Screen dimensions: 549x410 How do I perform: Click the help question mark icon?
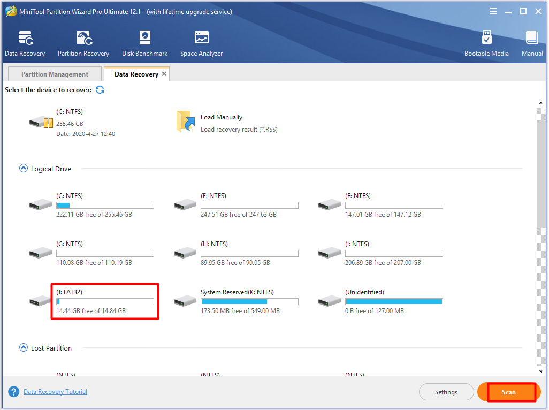pyautogui.click(x=14, y=391)
